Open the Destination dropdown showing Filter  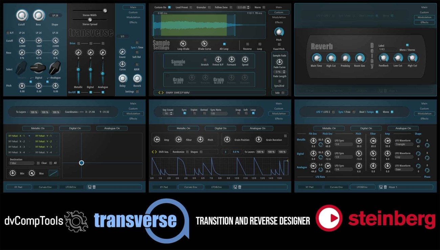click(21, 163)
